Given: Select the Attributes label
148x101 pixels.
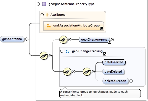Looking at the screenshot, I should [58, 15].
